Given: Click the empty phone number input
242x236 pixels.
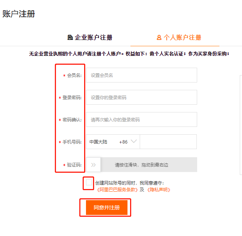Looking at the screenshot, I should 168,142.
